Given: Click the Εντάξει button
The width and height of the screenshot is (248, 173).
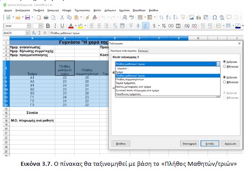Looking at the screenshot, I should coord(210,143).
